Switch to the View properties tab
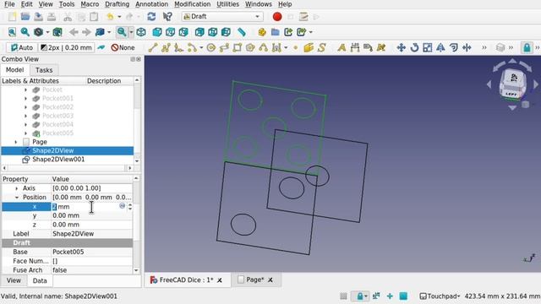 [14, 280]
